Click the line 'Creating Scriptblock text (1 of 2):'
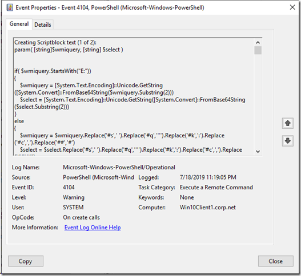This screenshot has width=301, height=276. (55, 42)
